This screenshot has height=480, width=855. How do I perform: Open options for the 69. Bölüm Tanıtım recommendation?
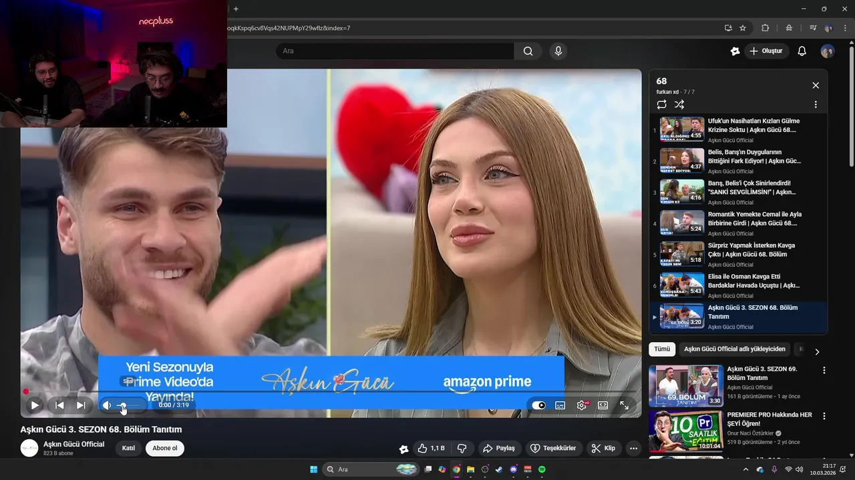[x=824, y=371]
